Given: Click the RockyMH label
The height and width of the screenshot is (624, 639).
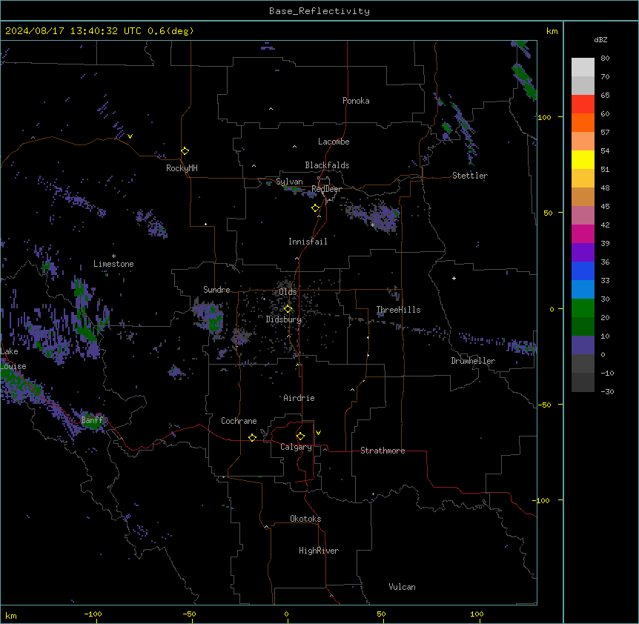Looking at the screenshot, I should pyautogui.click(x=182, y=168).
